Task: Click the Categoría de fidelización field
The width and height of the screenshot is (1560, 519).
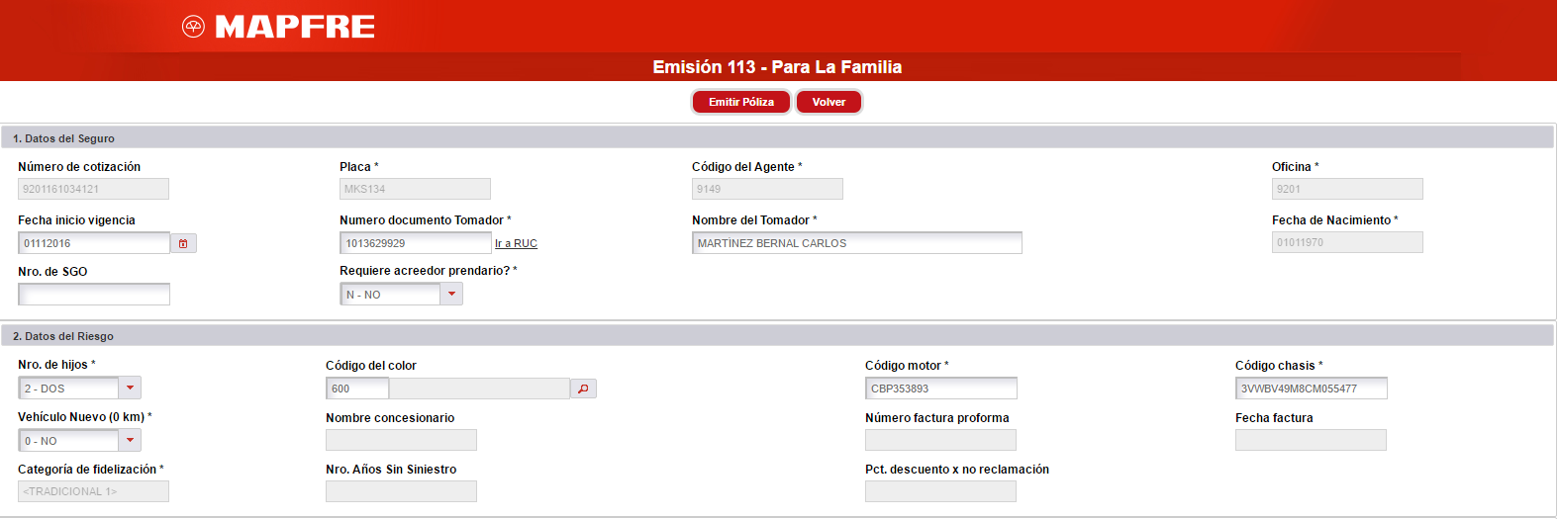Action: (93, 491)
